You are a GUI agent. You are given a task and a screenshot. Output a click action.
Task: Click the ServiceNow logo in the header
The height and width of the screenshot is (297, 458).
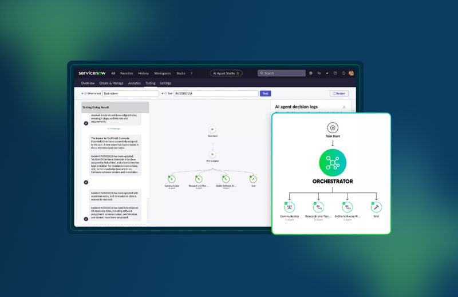click(93, 73)
